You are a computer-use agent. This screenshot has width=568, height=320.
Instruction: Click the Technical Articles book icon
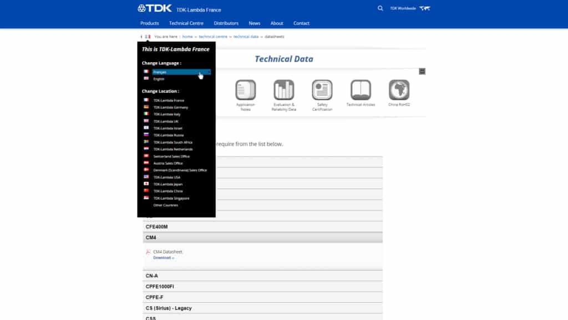pyautogui.click(x=360, y=92)
